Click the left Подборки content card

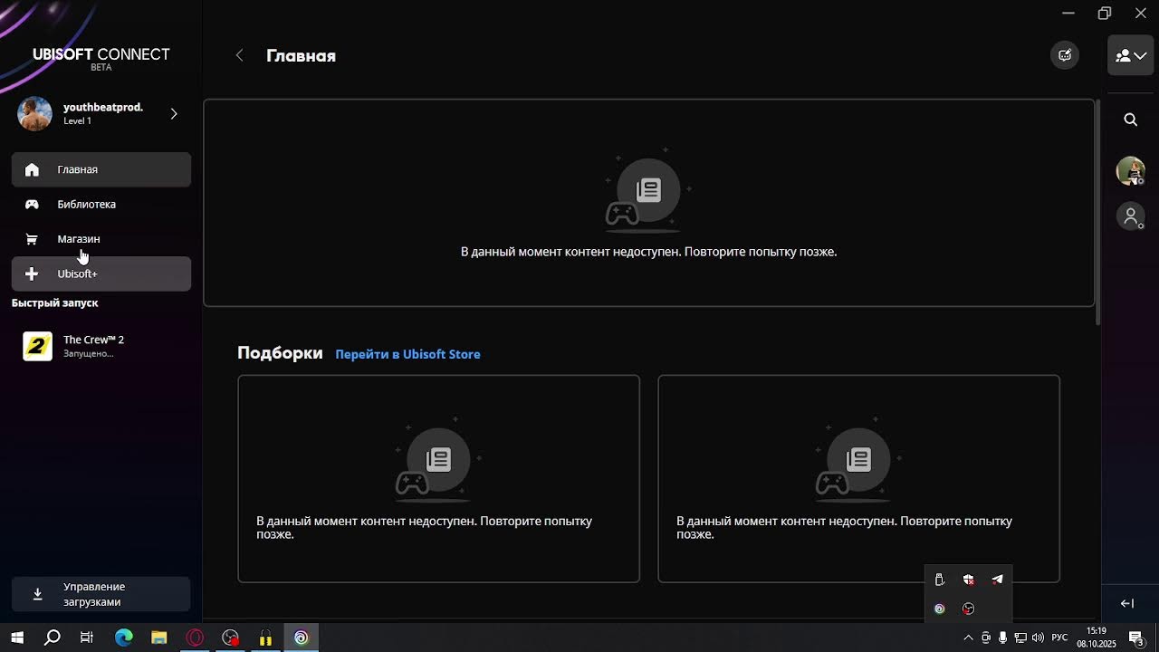pyautogui.click(x=438, y=478)
